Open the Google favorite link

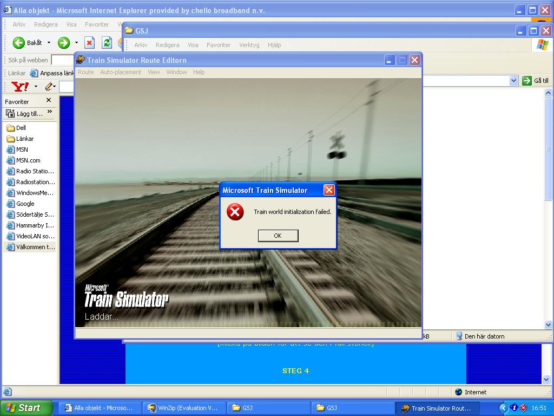pyautogui.click(x=21, y=204)
